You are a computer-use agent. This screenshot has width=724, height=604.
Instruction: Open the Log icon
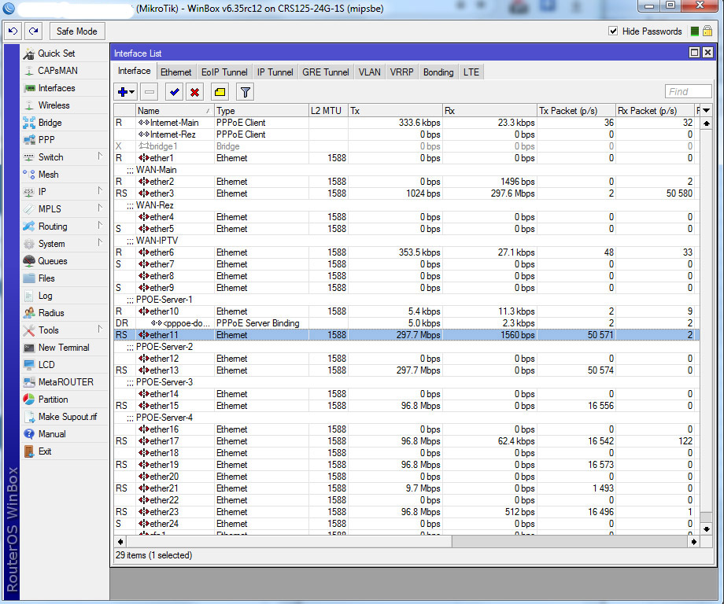click(x=28, y=296)
